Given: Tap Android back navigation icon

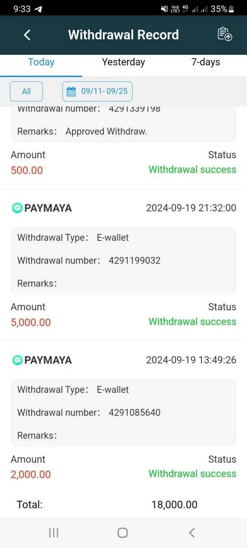Looking at the screenshot, I should 192,533.
